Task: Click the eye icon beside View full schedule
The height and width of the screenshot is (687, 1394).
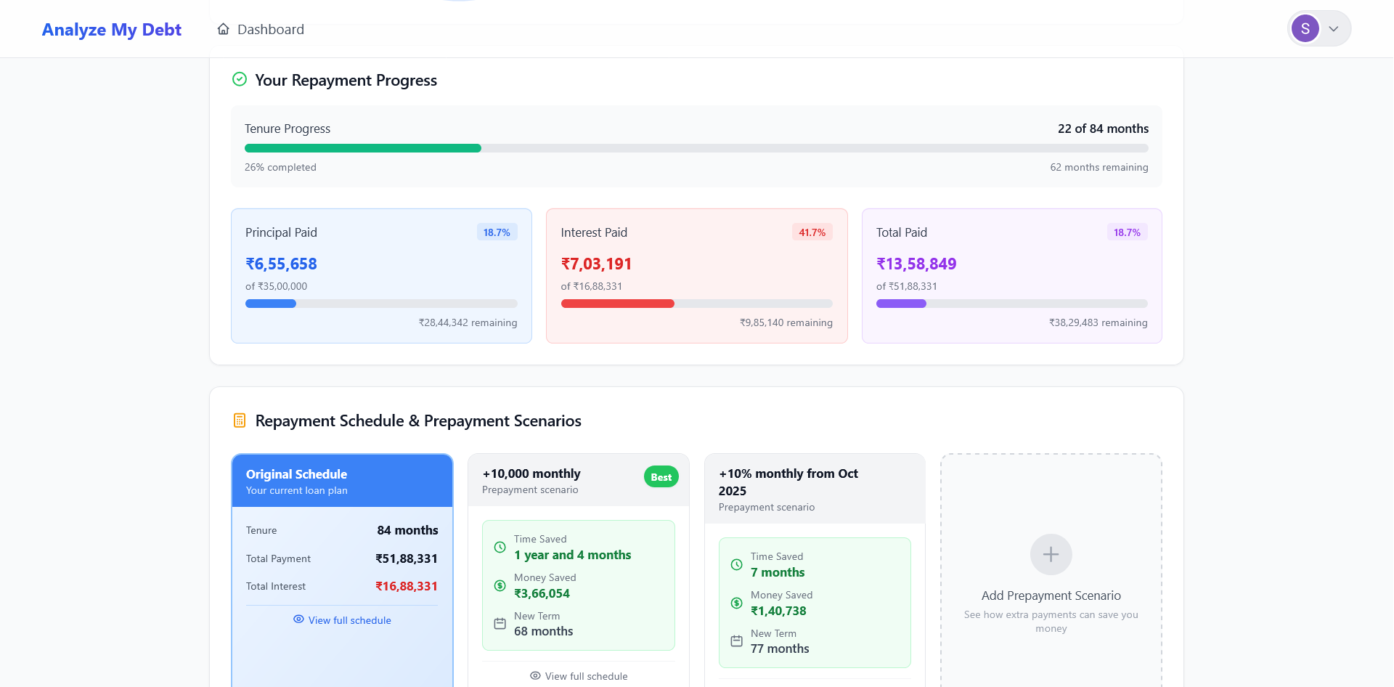Action: (297, 619)
